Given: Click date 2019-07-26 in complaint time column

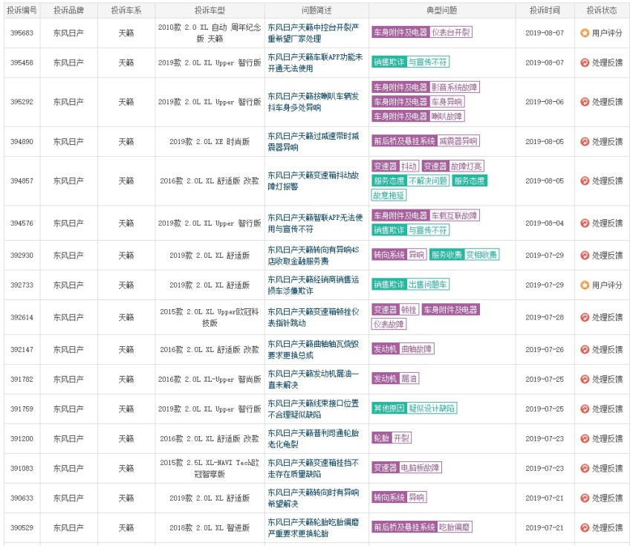Looking at the screenshot, I should click(x=545, y=349).
